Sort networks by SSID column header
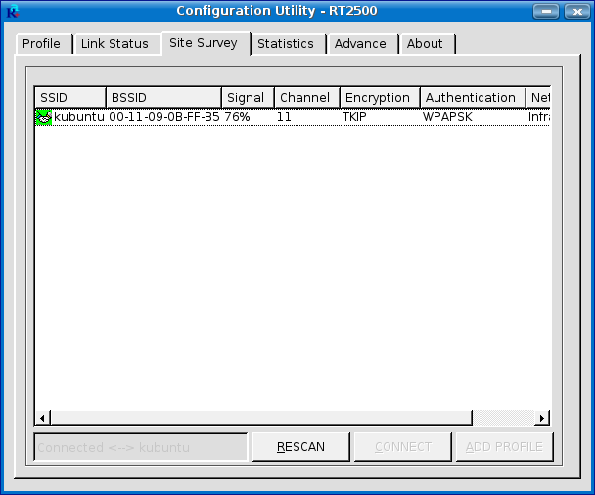Screen dimensions: 595x495 [x=70, y=98]
